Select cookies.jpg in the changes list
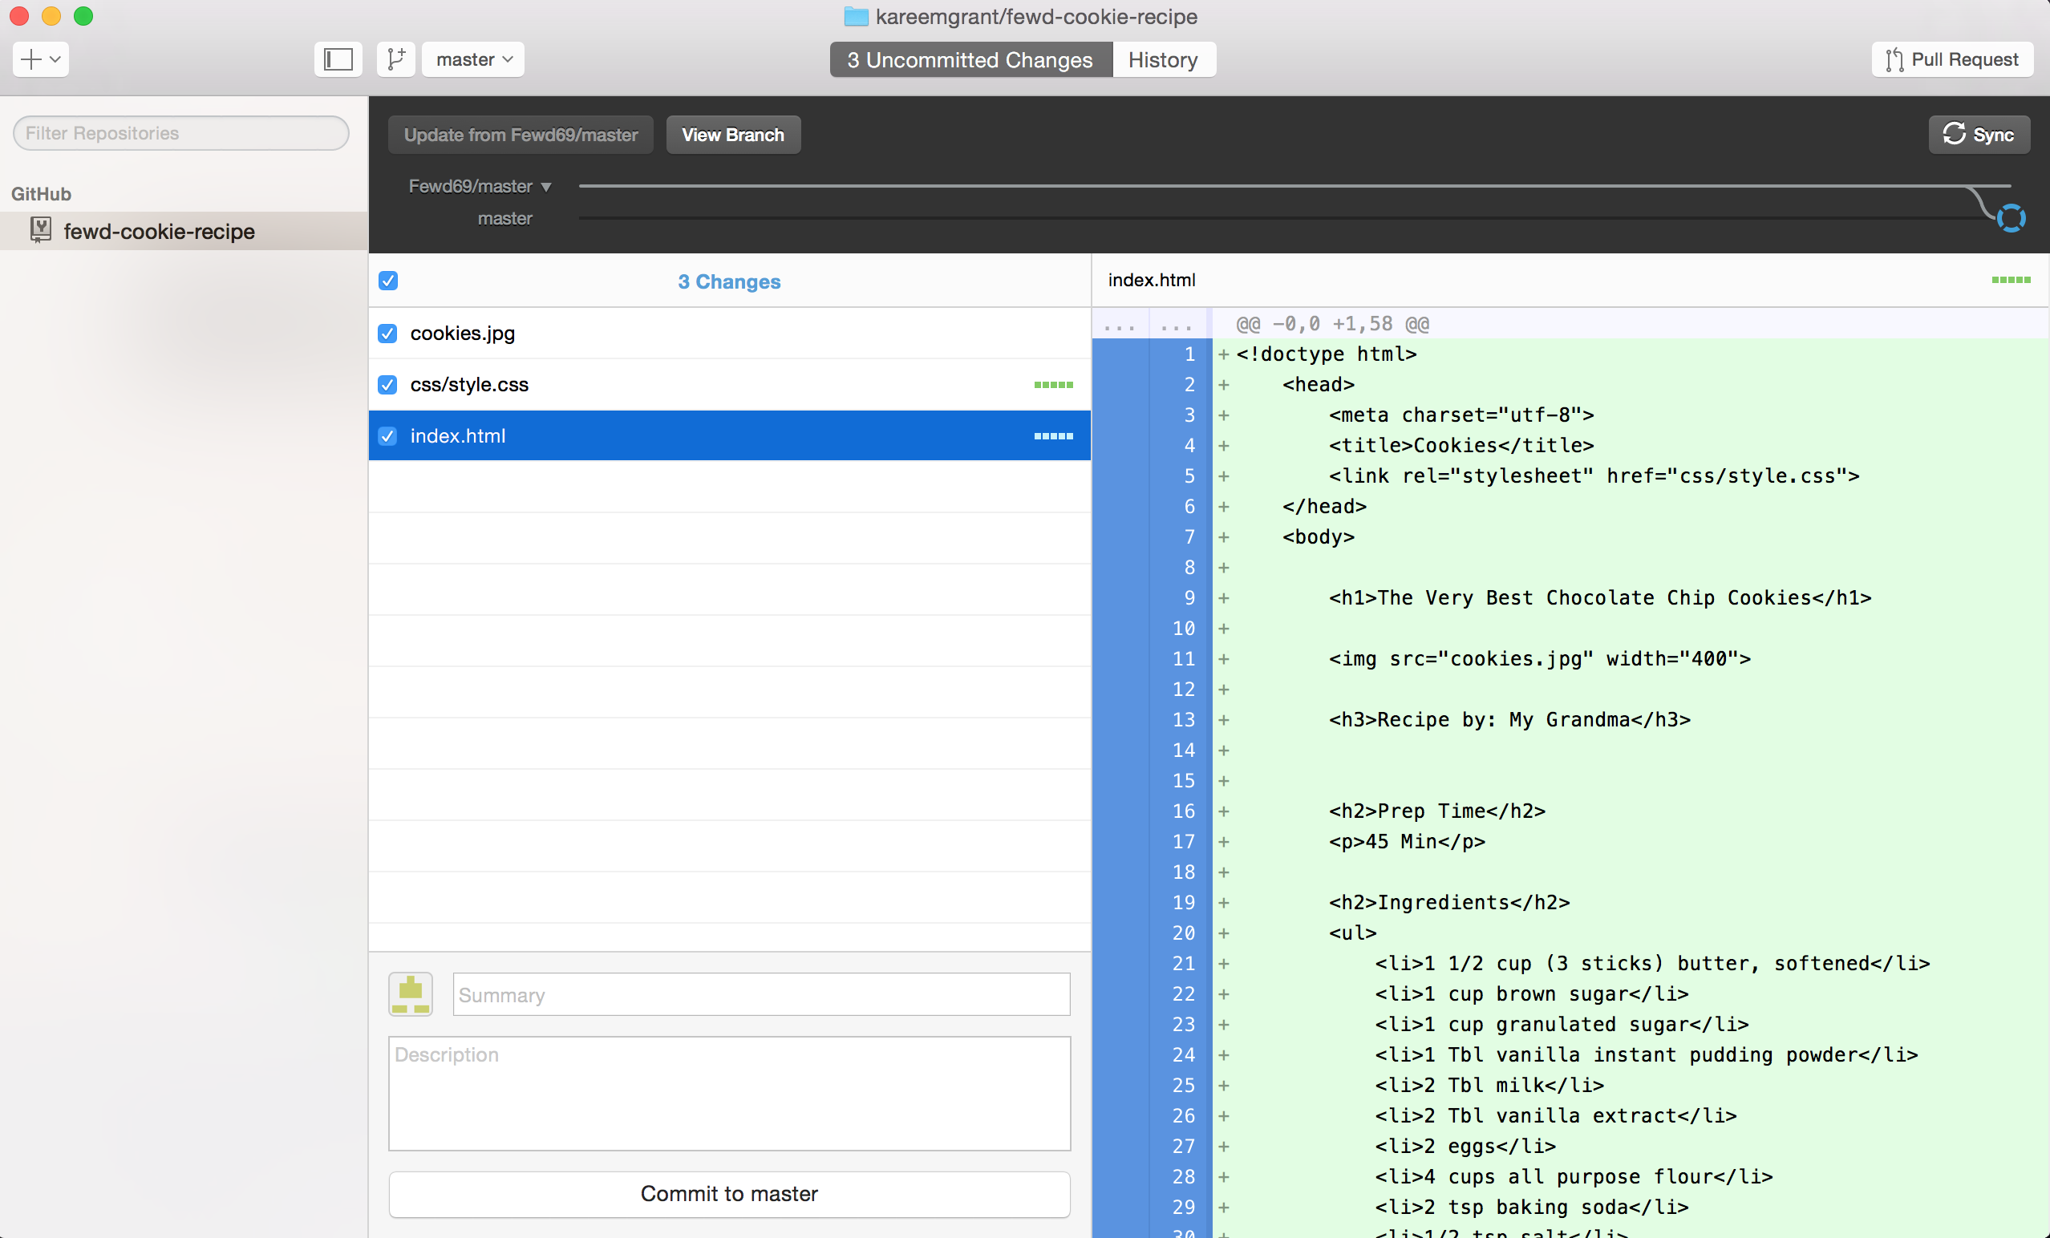This screenshot has width=2050, height=1238. point(730,334)
